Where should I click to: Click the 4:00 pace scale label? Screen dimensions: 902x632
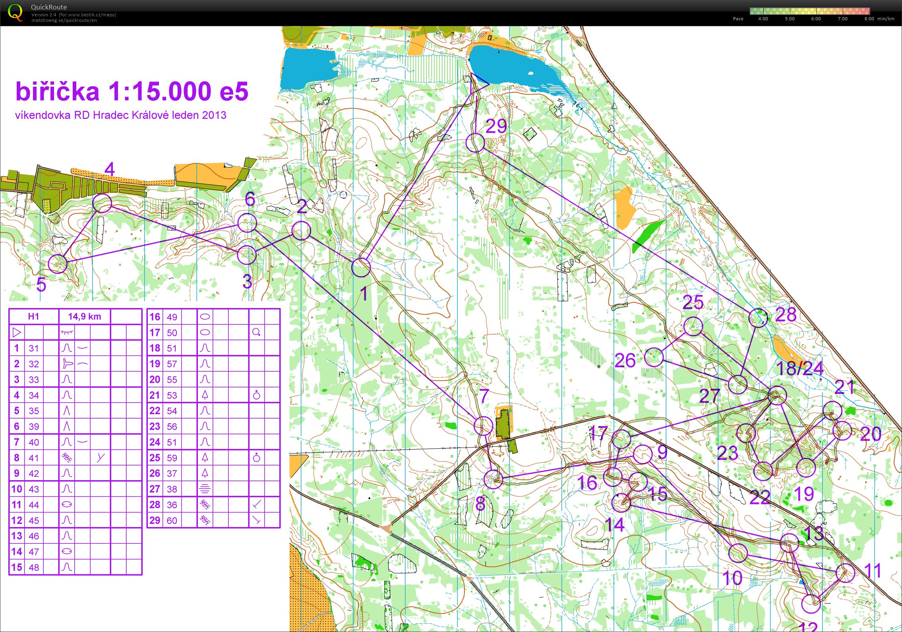pyautogui.click(x=763, y=19)
